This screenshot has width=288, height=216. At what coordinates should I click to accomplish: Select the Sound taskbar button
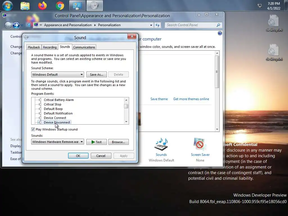point(94,6)
